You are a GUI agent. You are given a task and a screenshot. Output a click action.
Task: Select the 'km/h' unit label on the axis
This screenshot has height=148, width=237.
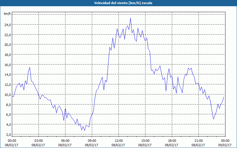click(x=7, y=14)
